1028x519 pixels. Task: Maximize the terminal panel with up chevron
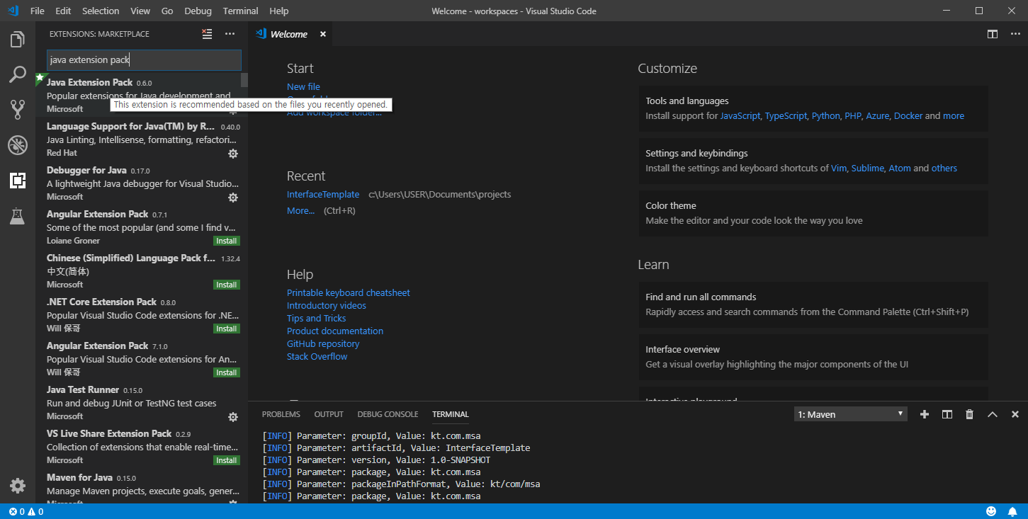(x=992, y=414)
